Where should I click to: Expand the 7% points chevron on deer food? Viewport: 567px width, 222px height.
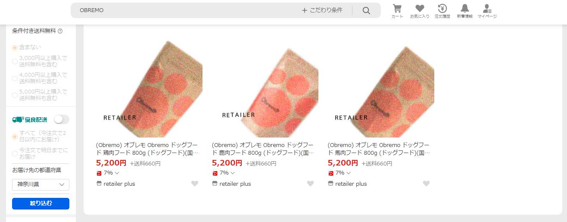pyautogui.click(x=233, y=173)
